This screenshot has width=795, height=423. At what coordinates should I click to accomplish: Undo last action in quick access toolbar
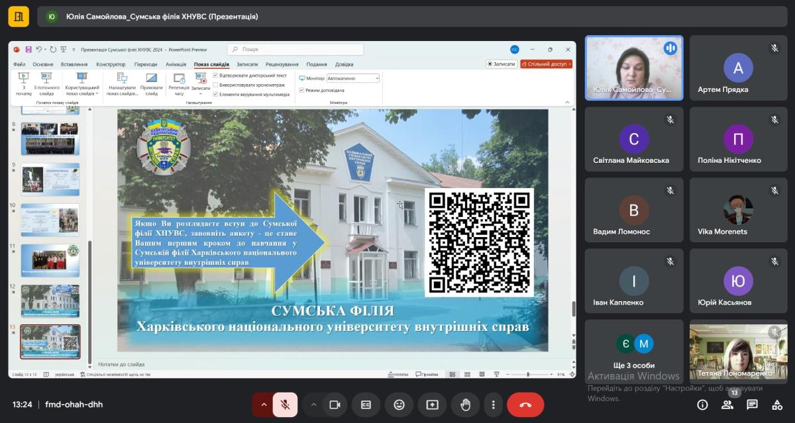click(38, 50)
